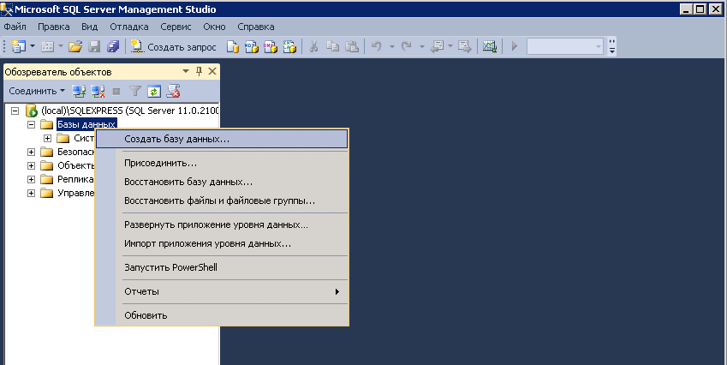Click the Save floppy disk icon

pos(94,46)
